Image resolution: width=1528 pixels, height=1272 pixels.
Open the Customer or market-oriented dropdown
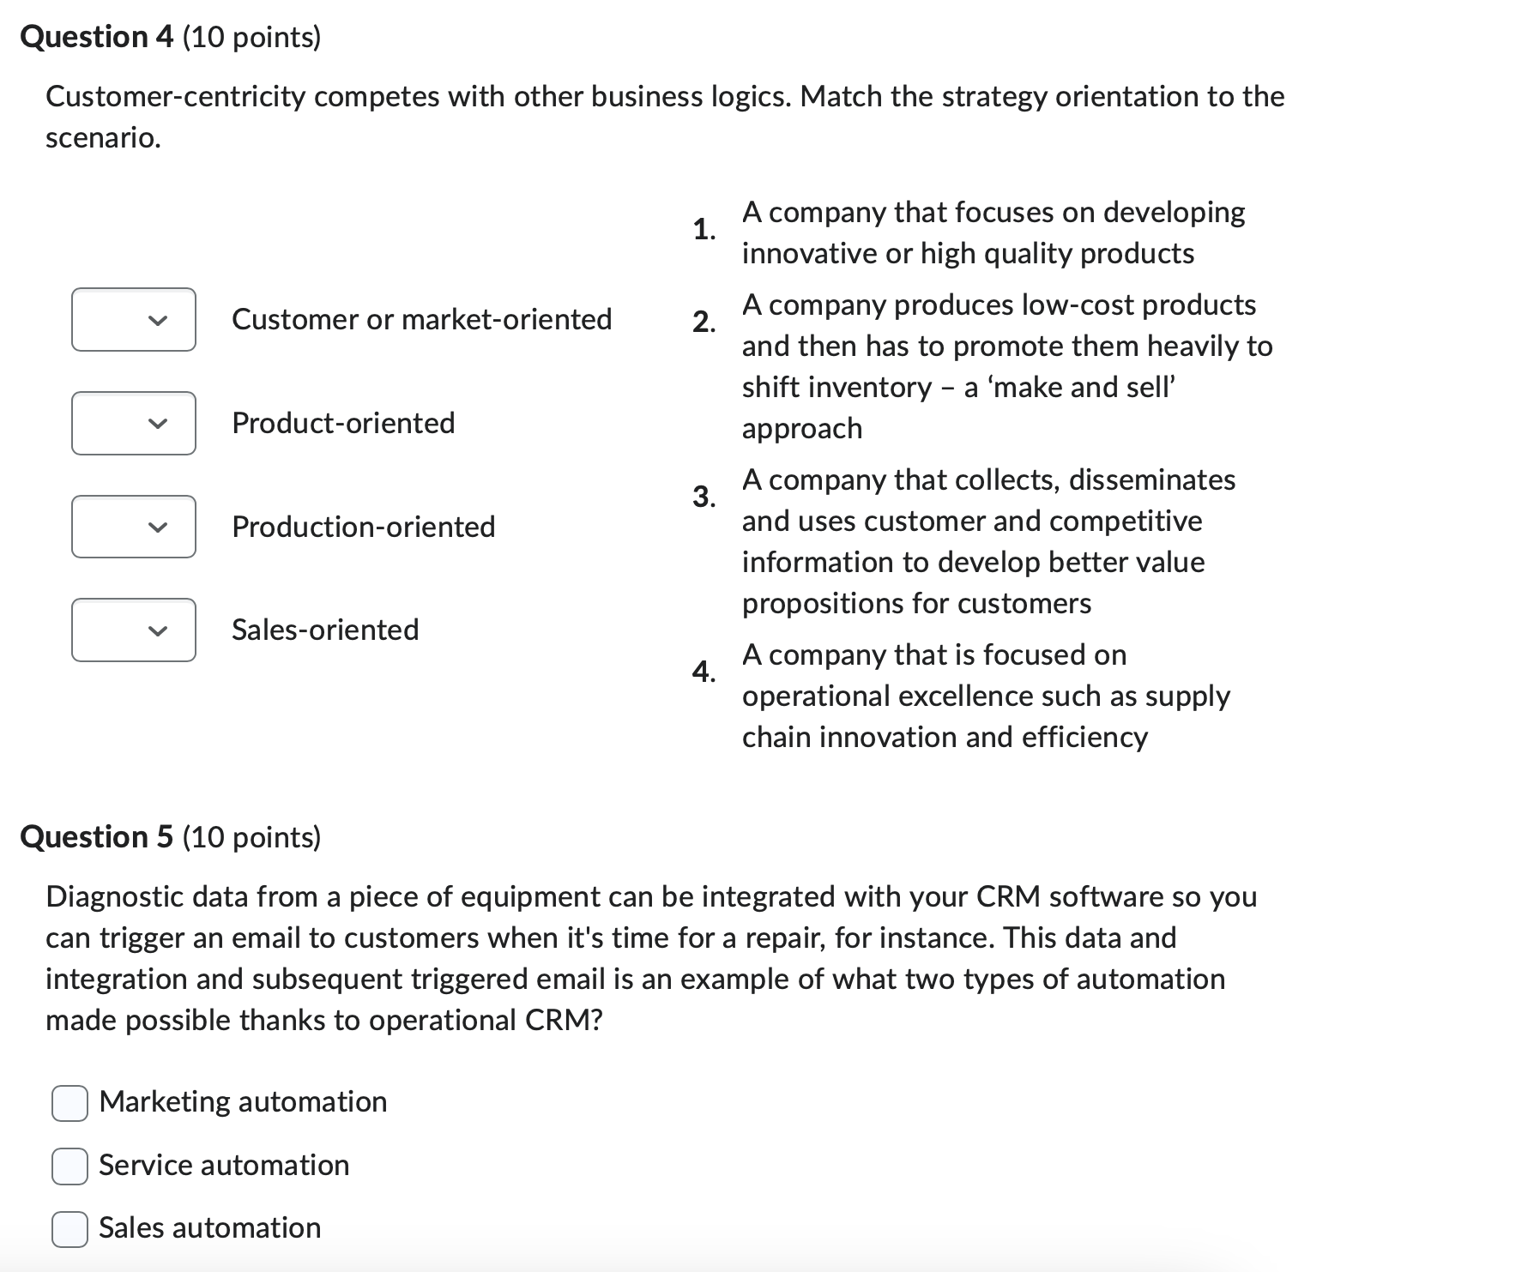133,320
